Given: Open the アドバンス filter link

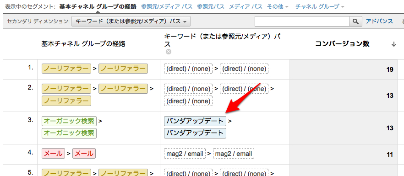Looking at the screenshot, I should click(379, 21).
